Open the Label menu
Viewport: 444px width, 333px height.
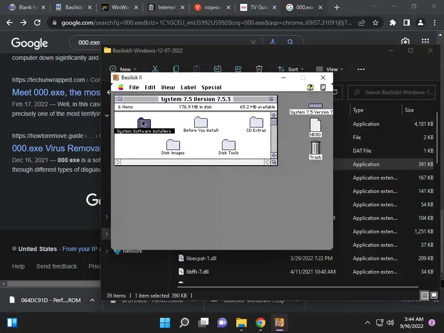pos(188,87)
